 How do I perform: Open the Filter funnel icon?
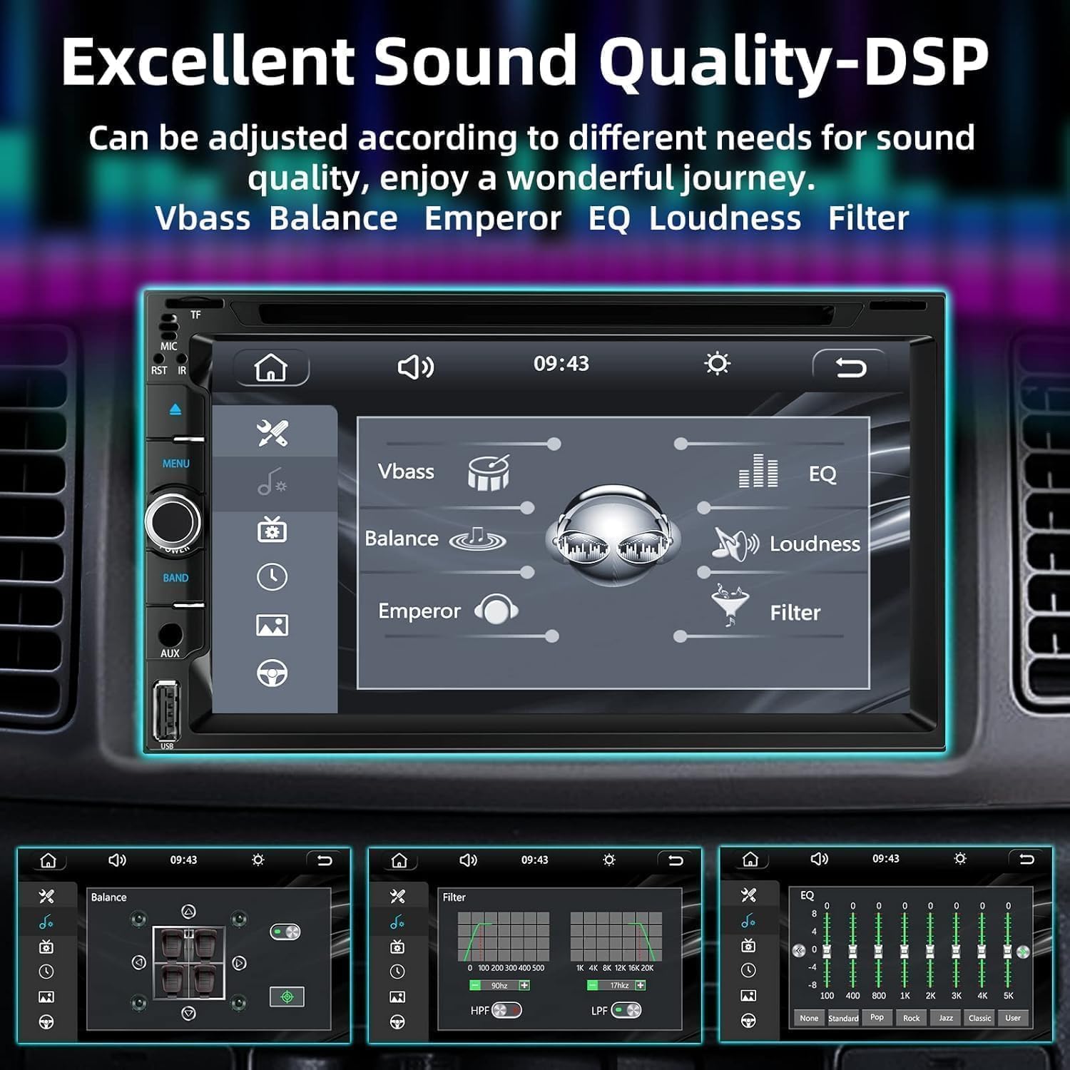pyautogui.click(x=730, y=606)
